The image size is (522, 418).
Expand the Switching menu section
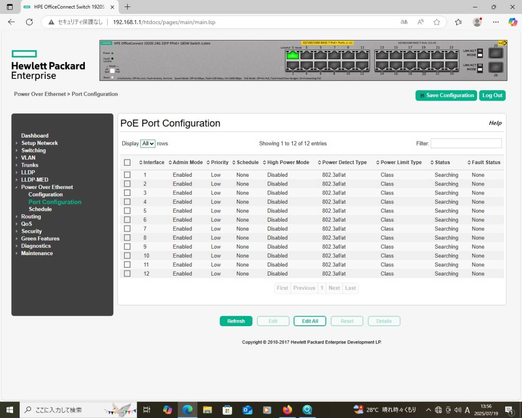pyautogui.click(x=33, y=150)
